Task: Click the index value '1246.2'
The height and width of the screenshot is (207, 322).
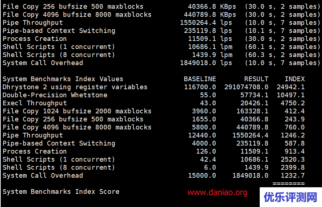Action: (293, 135)
